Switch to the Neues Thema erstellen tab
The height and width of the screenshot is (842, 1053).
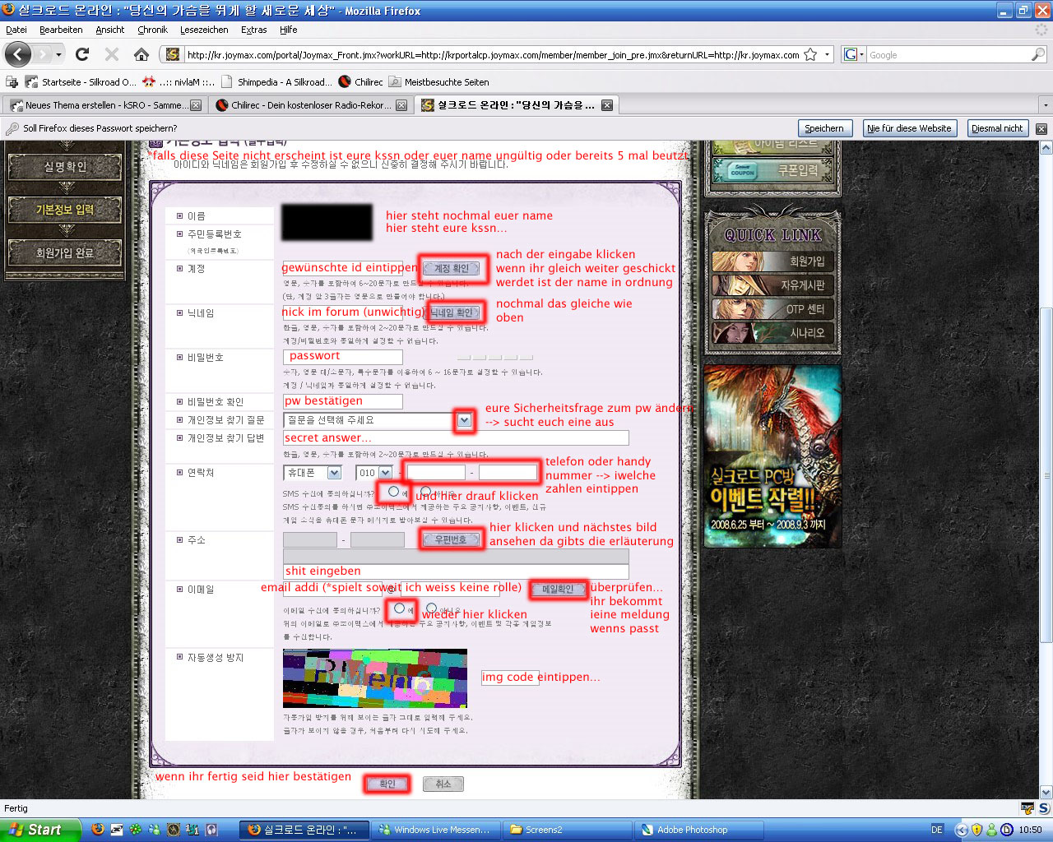[x=99, y=105]
